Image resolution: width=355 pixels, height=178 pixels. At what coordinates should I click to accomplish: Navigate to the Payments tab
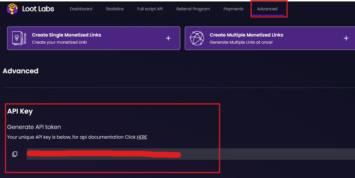point(233,9)
